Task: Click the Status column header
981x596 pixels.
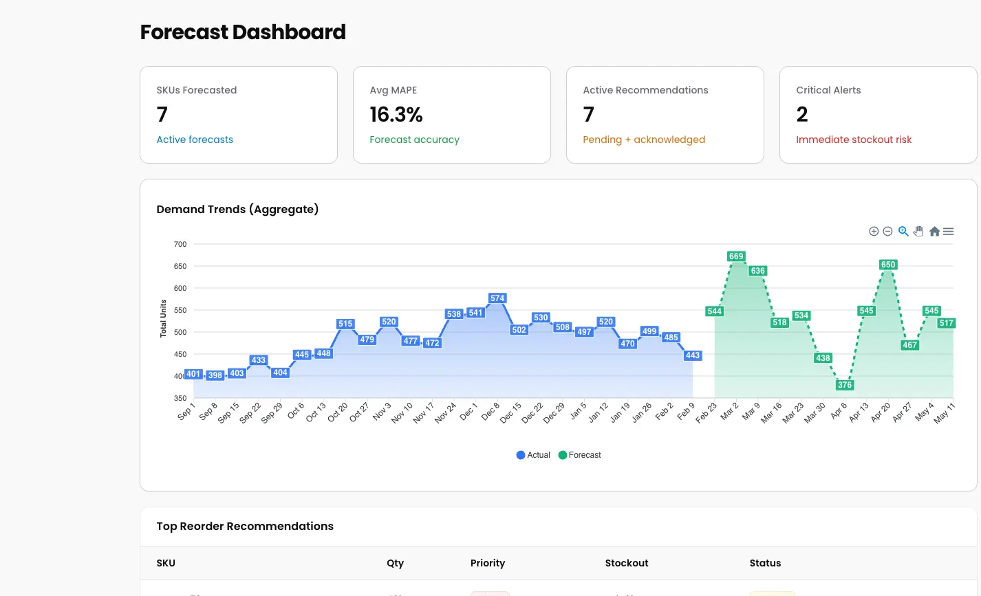Action: pos(765,563)
